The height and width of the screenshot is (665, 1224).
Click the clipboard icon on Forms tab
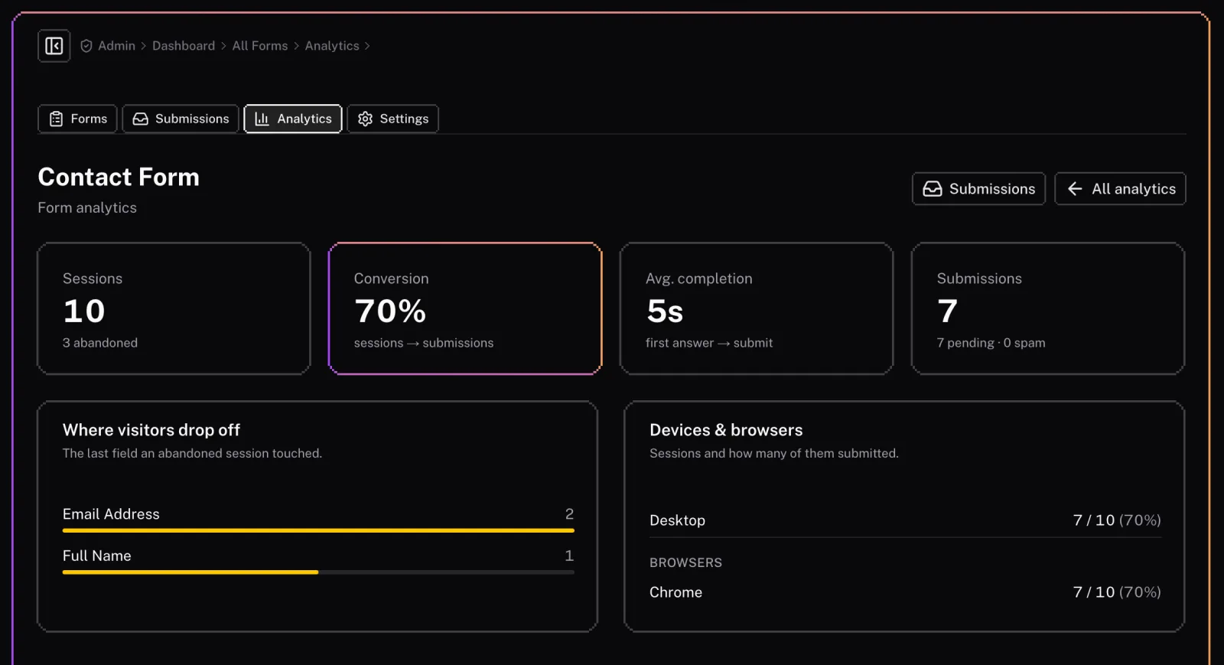pyautogui.click(x=56, y=119)
